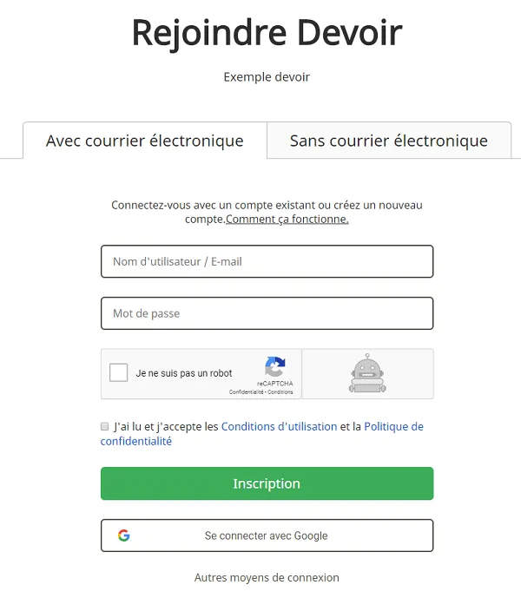Image resolution: width=521 pixels, height=598 pixels.
Task: Open the 'Comment ça fonctionne' link
Action: (287, 220)
